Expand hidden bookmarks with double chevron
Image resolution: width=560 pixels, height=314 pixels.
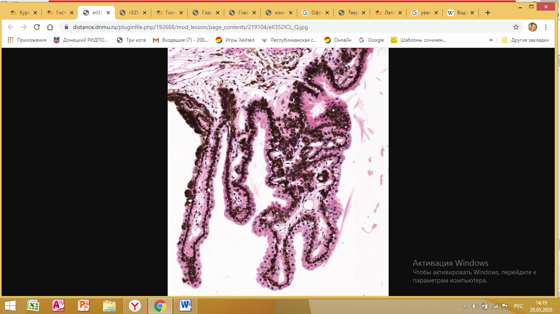coord(491,40)
